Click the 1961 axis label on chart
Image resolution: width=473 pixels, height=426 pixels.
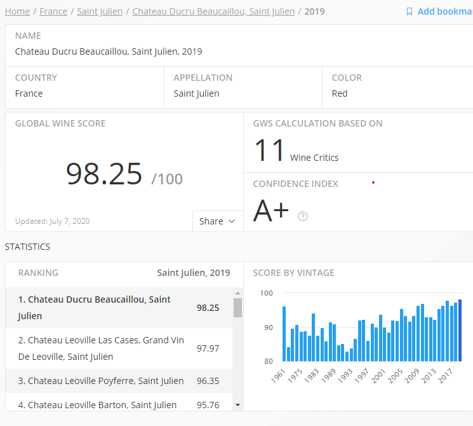[x=278, y=376]
